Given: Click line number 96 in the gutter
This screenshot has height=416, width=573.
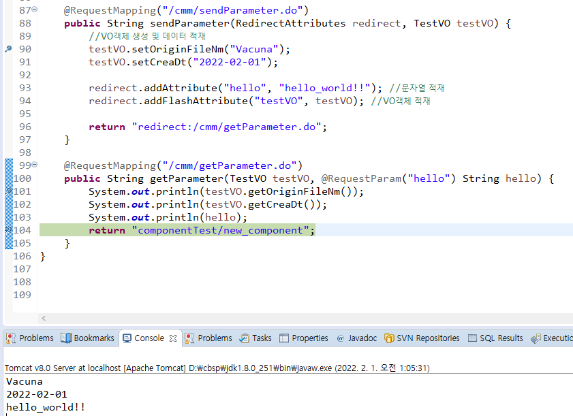Looking at the screenshot, I should pos(25,127).
